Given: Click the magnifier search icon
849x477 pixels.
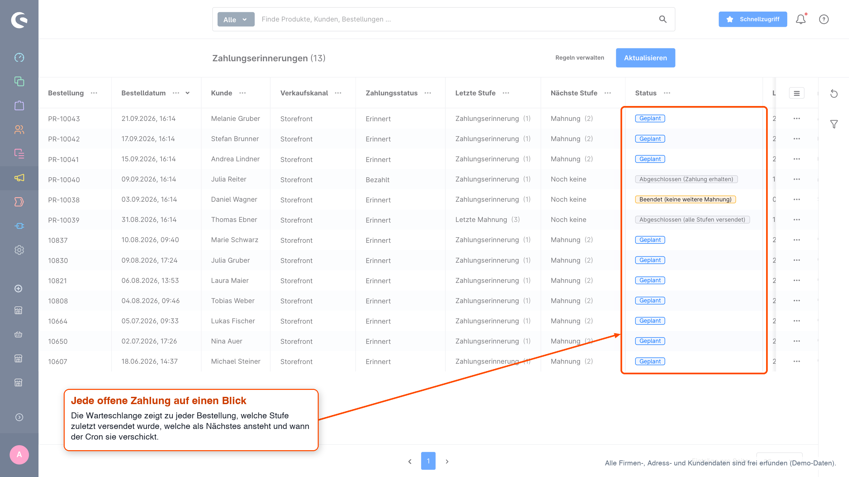Looking at the screenshot, I should (663, 19).
